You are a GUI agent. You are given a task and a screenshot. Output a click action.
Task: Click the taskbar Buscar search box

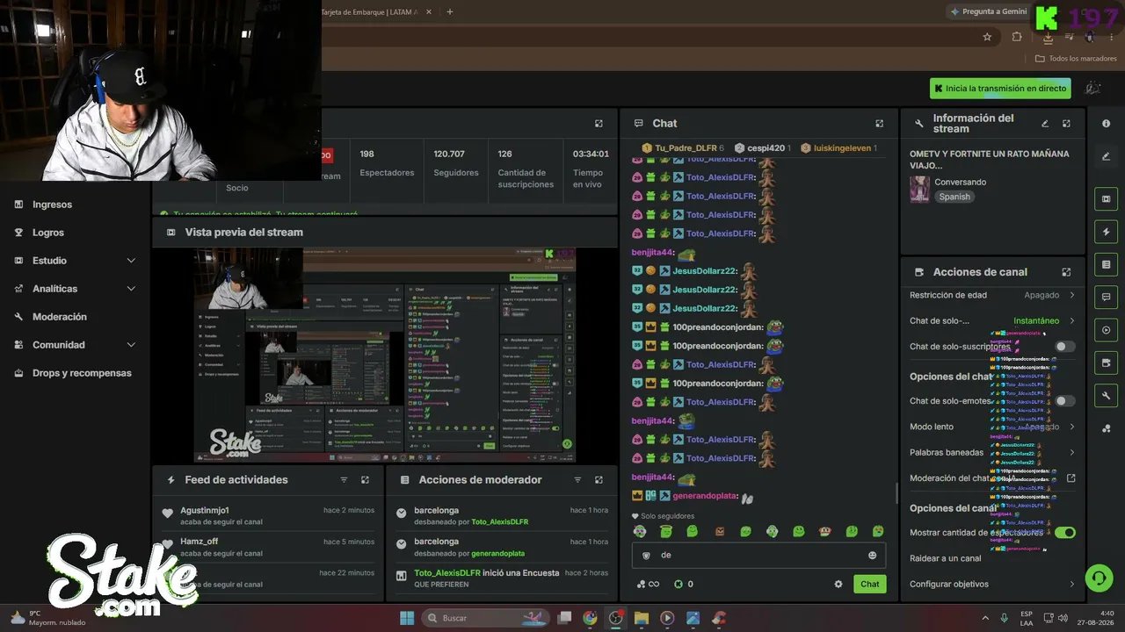click(x=486, y=618)
